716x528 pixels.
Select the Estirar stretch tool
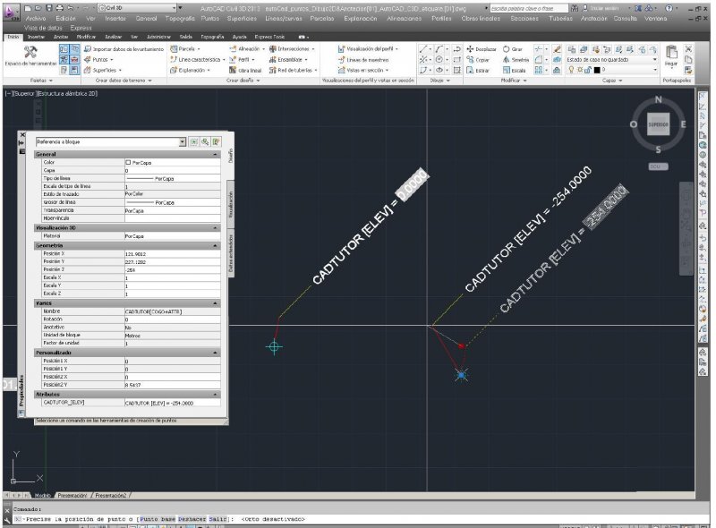coord(478,71)
